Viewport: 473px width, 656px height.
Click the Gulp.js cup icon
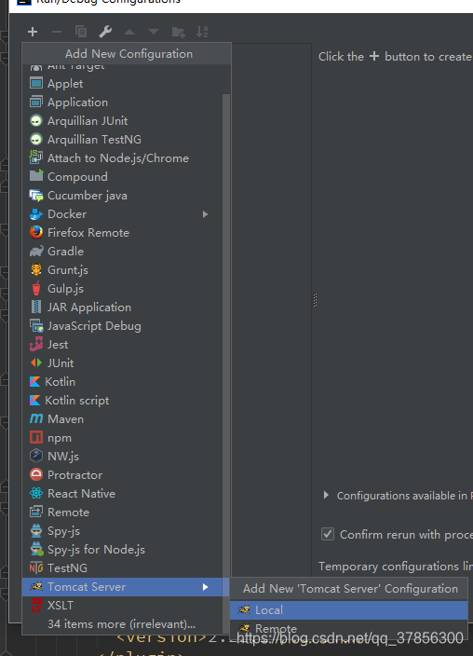[36, 288]
